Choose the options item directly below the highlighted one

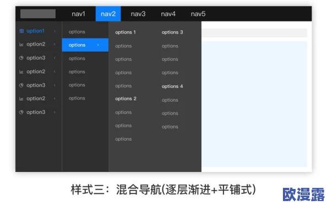(x=77, y=58)
